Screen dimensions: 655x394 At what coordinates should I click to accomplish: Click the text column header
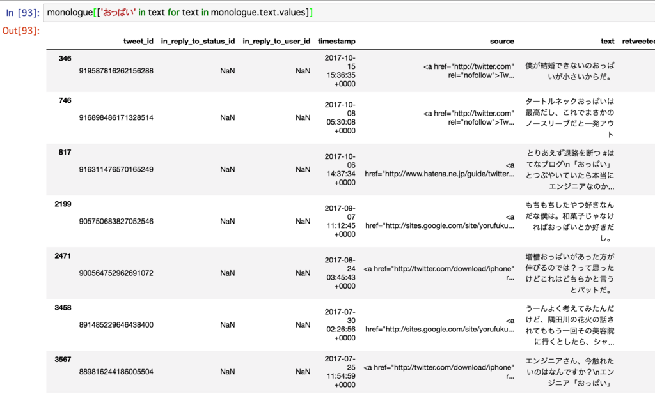[x=608, y=42]
